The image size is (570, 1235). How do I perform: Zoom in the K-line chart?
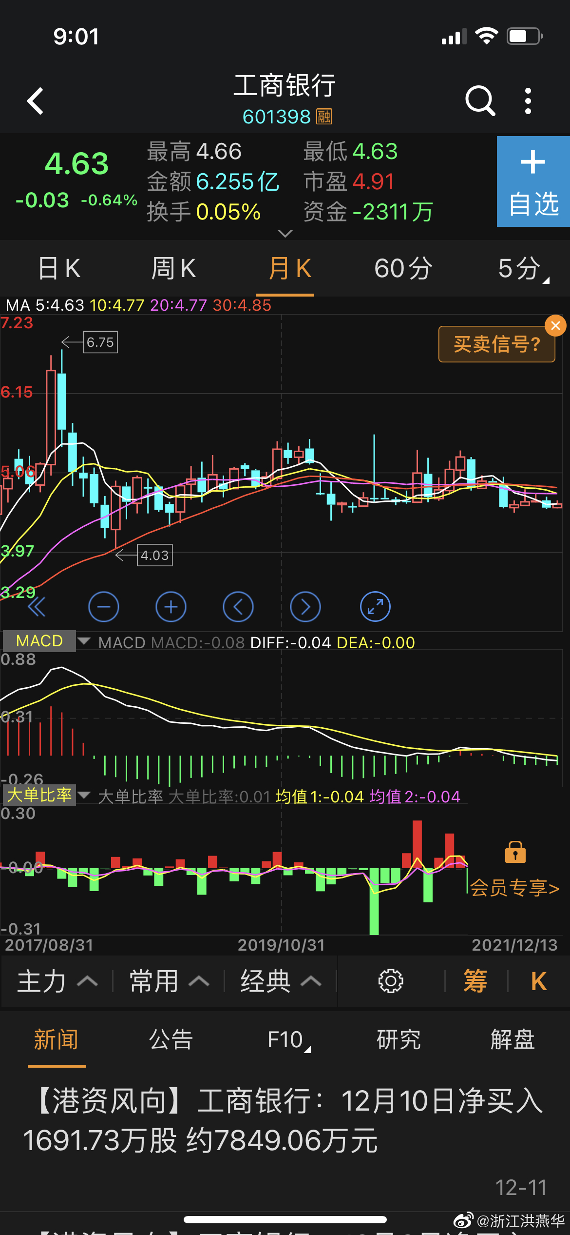(171, 607)
